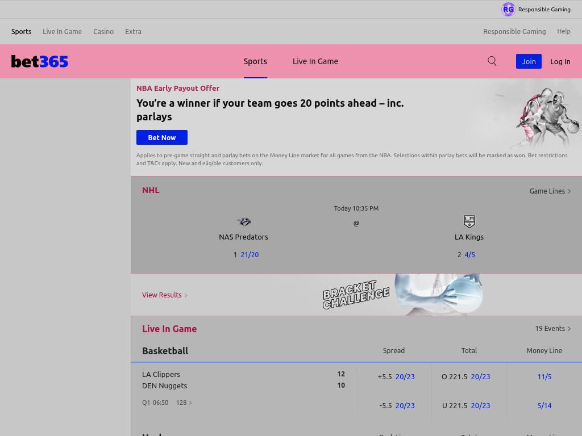Image resolution: width=582 pixels, height=436 pixels.
Task: Select Clippers money line 11/5
Action: [x=544, y=377]
